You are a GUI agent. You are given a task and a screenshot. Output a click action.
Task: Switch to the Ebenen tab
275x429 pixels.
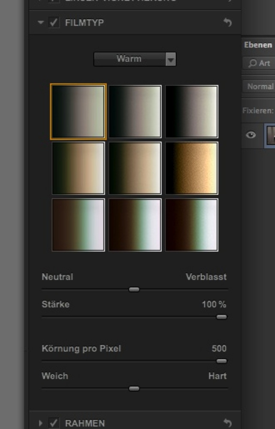point(258,45)
